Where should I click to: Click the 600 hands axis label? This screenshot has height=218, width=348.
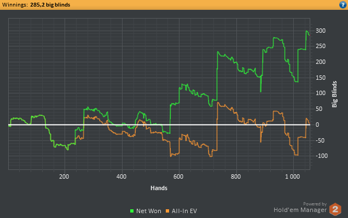coord(178,176)
